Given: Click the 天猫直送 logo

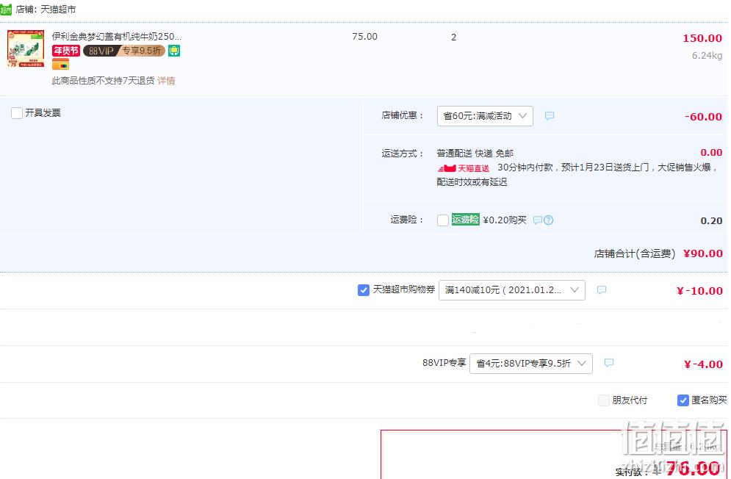Looking at the screenshot, I should click(x=464, y=168).
